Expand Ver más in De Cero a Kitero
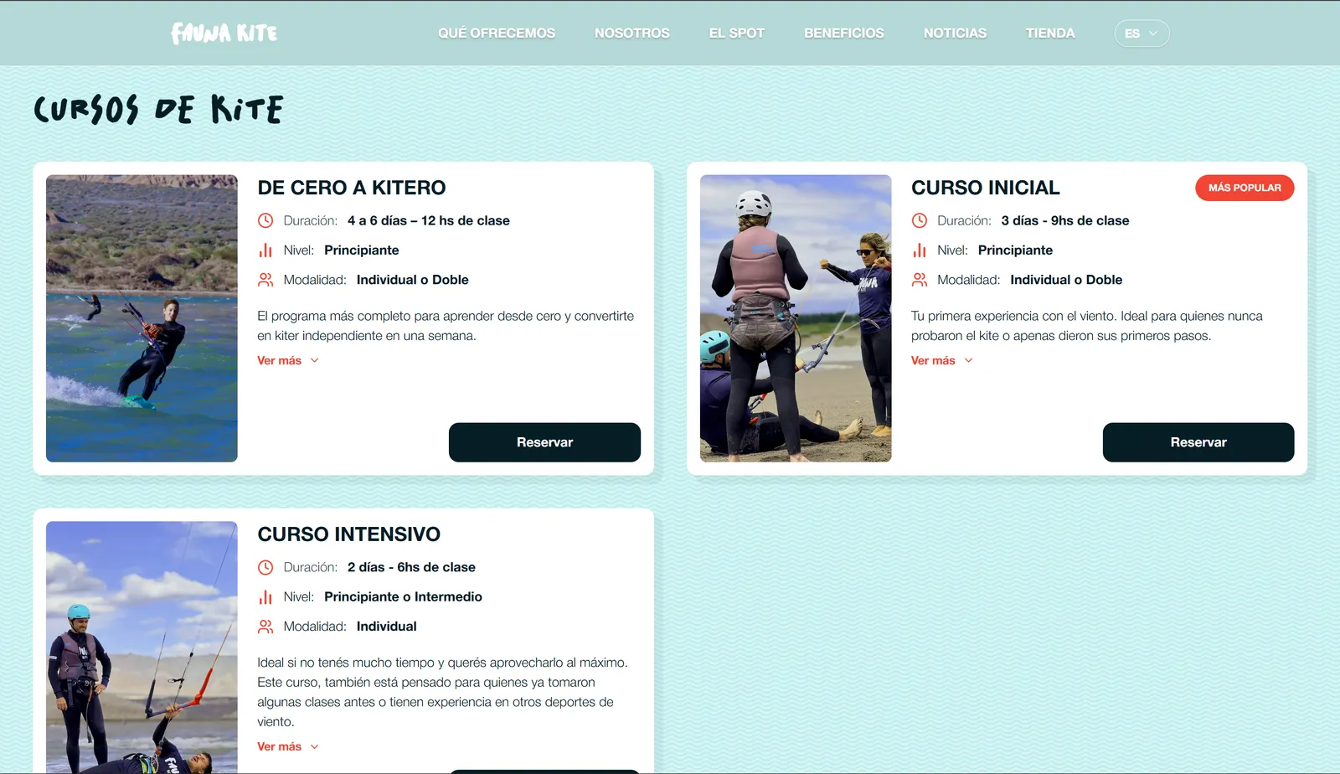Viewport: 1340px width, 774px height. click(288, 360)
